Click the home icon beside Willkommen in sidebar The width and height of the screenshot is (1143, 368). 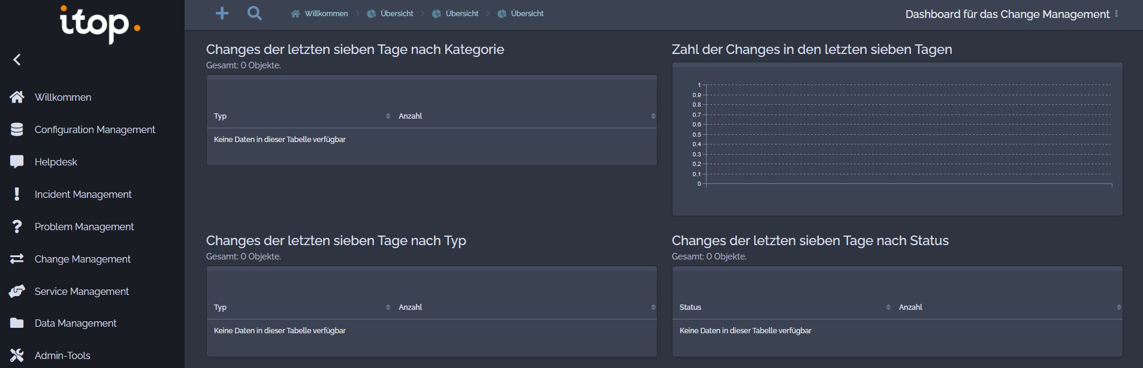coord(17,97)
